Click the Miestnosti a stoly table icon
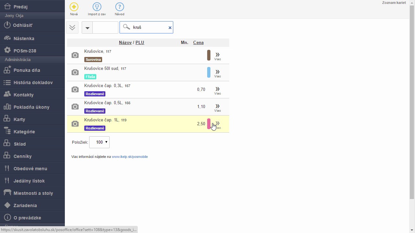415x233 pixels. coord(7,193)
